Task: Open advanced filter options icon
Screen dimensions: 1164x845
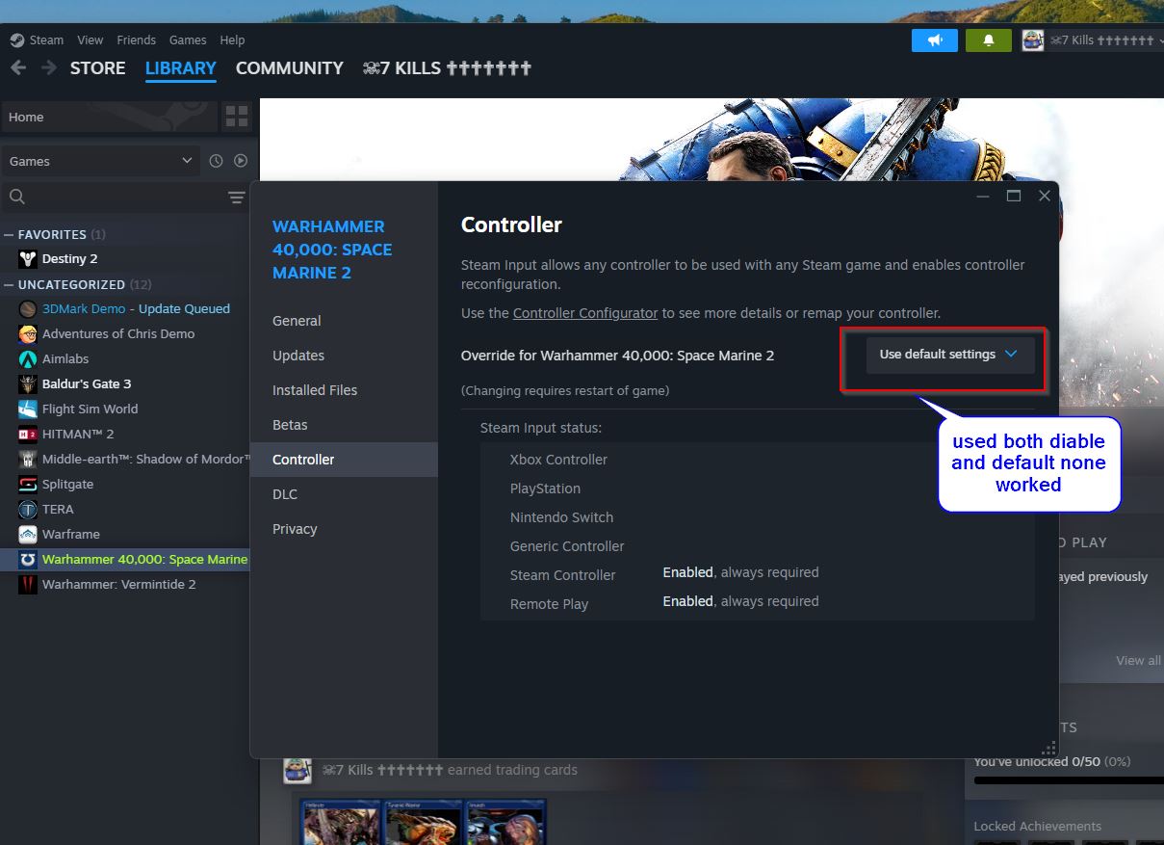Action: [x=236, y=198]
